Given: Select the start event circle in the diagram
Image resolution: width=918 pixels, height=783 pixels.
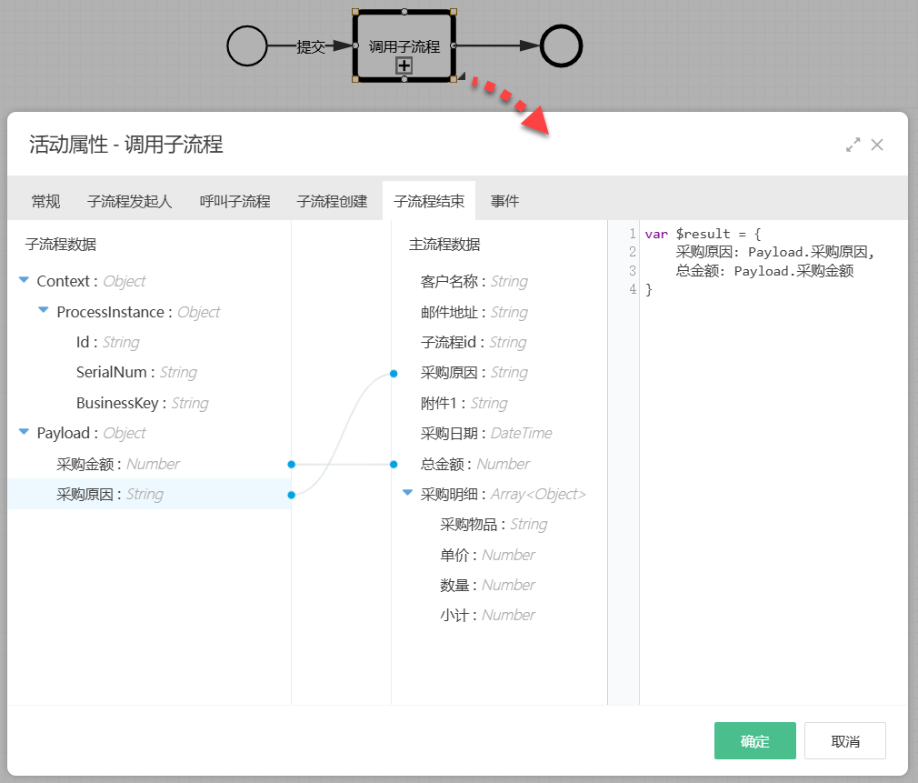Looking at the screenshot, I should pyautogui.click(x=247, y=45).
